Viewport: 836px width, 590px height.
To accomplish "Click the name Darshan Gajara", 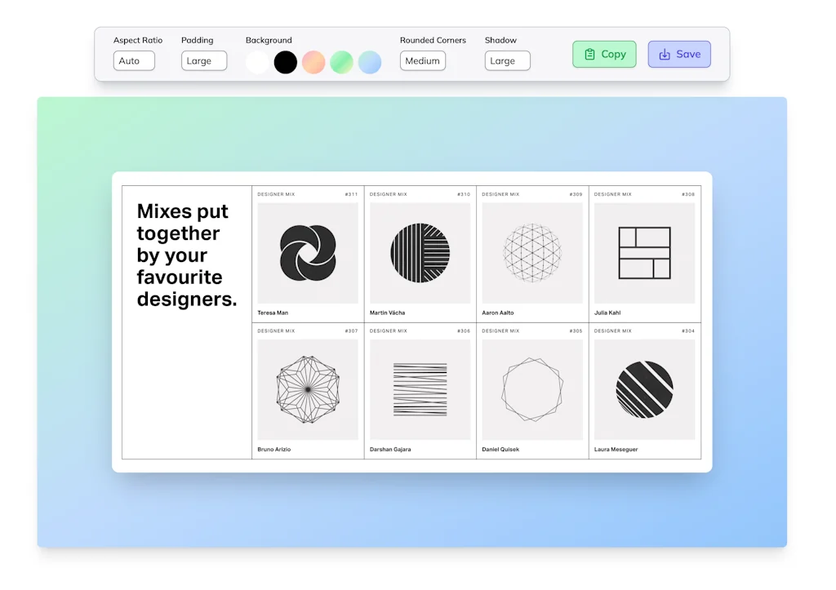I will (x=390, y=450).
